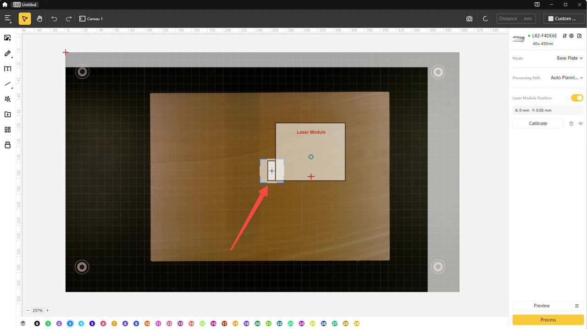The width and height of the screenshot is (587, 329).
Task: Select the line drawing tool
Action: 7,84
